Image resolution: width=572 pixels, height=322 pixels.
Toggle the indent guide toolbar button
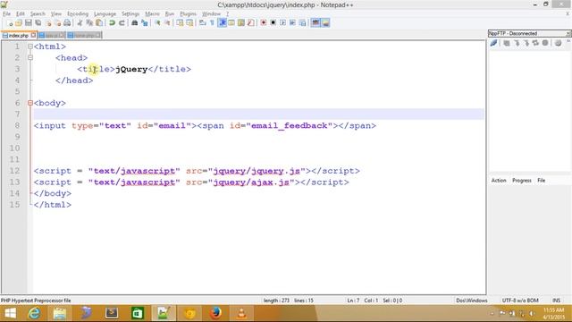(222, 23)
